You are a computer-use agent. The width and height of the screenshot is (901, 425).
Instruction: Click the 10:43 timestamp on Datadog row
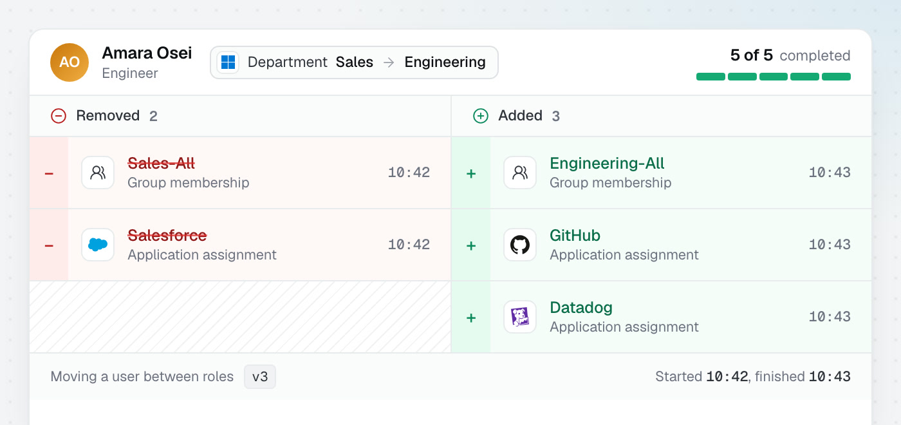830,317
